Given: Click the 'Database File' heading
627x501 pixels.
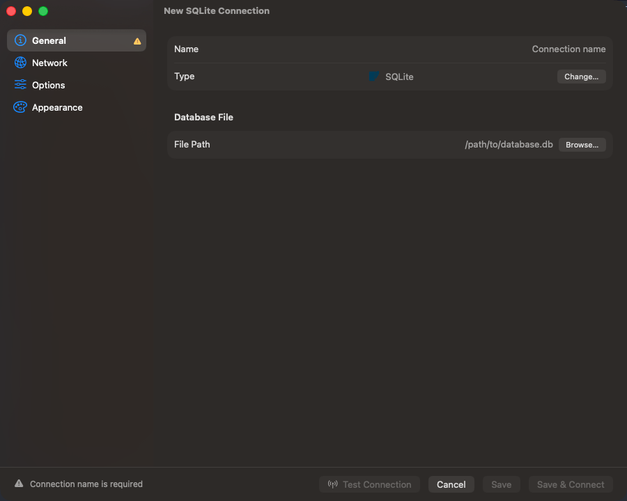Looking at the screenshot, I should coord(203,117).
